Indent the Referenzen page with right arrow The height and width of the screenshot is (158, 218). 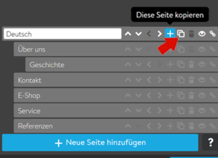[160, 126]
